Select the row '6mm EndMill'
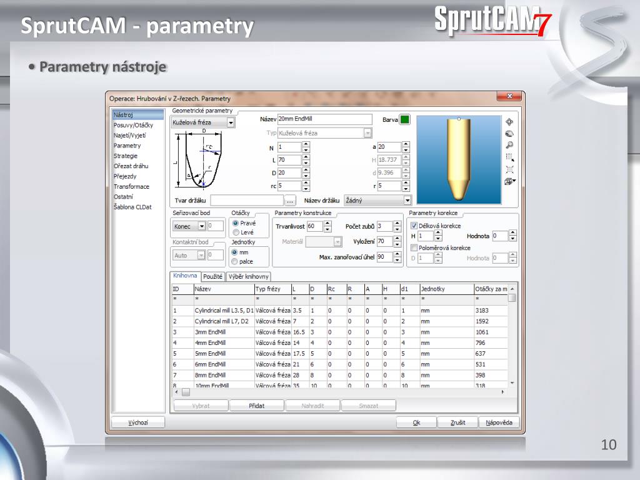The image size is (640, 480). [x=340, y=364]
